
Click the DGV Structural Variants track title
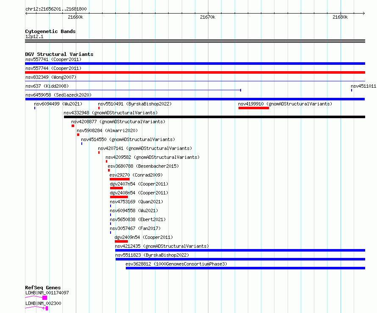pyautogui.click(x=59, y=54)
